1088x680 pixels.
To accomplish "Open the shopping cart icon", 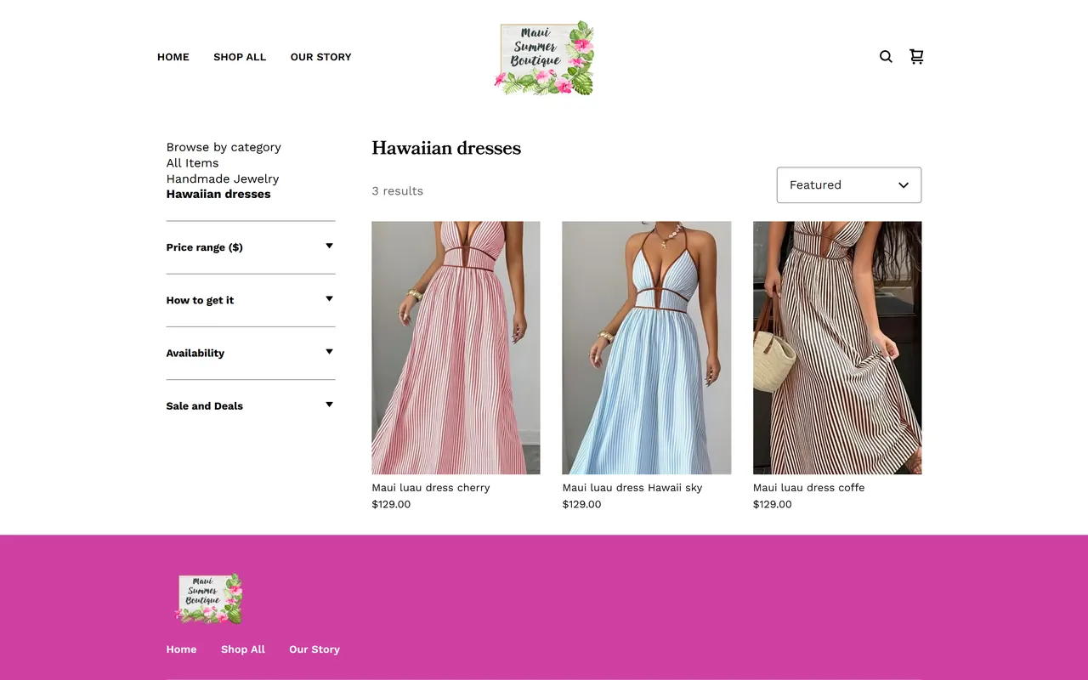I will (916, 57).
